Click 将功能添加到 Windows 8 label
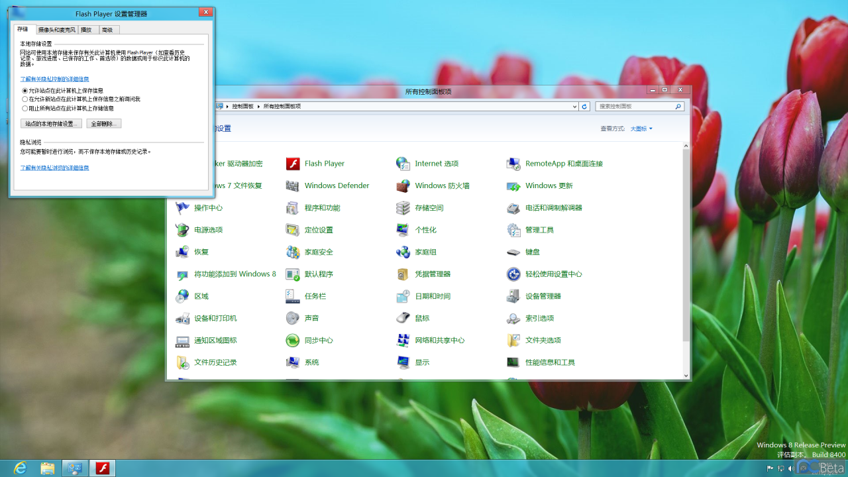Viewport: 848px width, 477px height. click(x=235, y=274)
